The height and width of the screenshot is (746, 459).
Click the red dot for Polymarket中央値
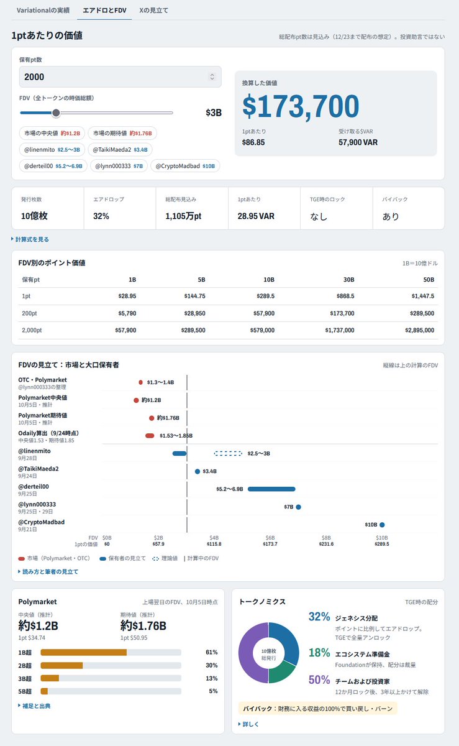pos(136,400)
